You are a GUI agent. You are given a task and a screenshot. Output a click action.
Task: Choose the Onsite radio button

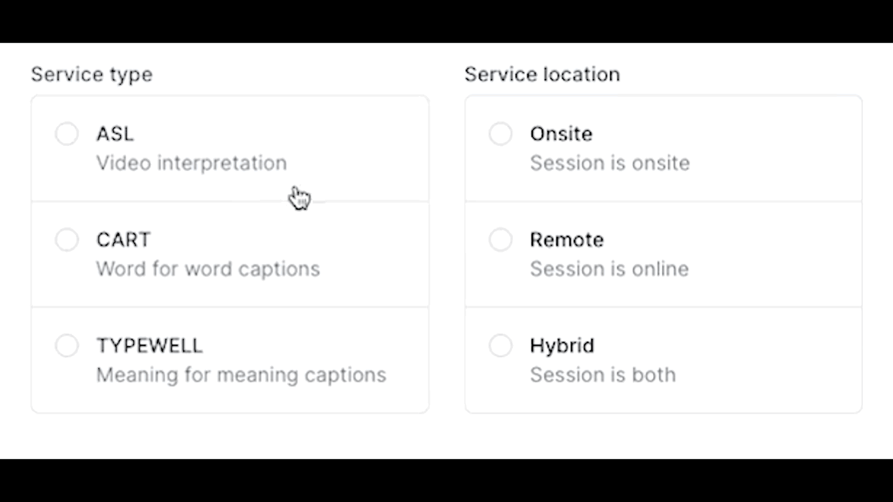coord(500,134)
